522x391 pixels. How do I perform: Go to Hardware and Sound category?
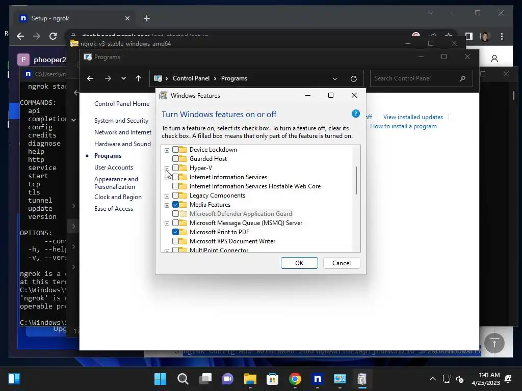coord(122,144)
